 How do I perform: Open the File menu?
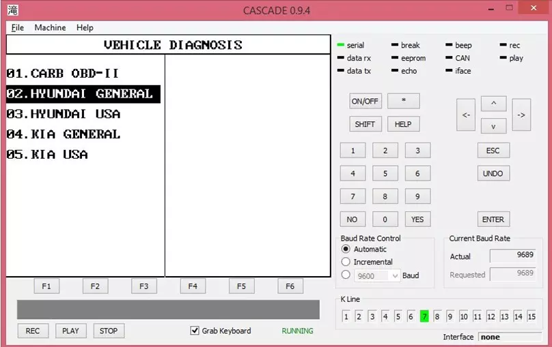click(x=17, y=27)
